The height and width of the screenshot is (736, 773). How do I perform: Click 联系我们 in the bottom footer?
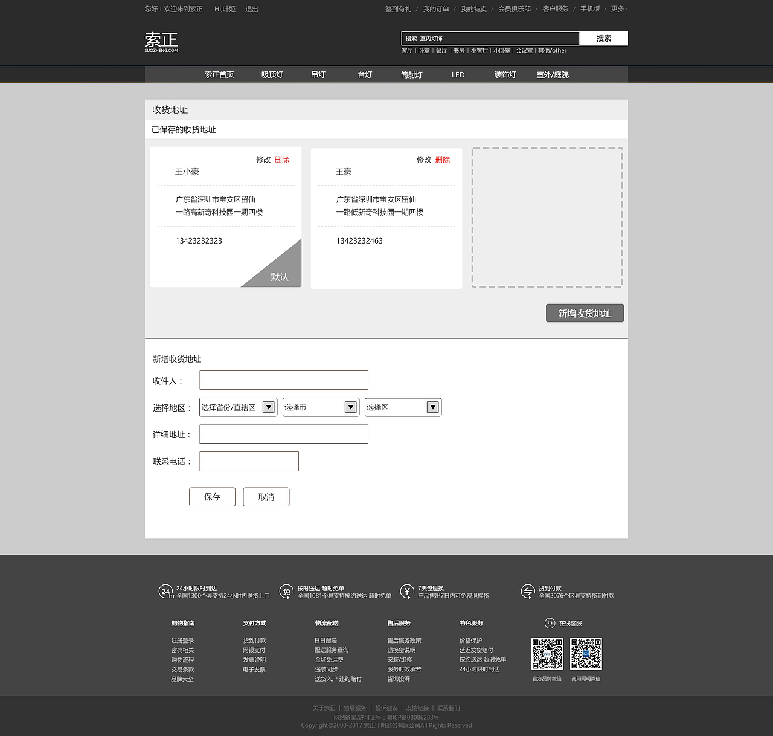click(449, 708)
